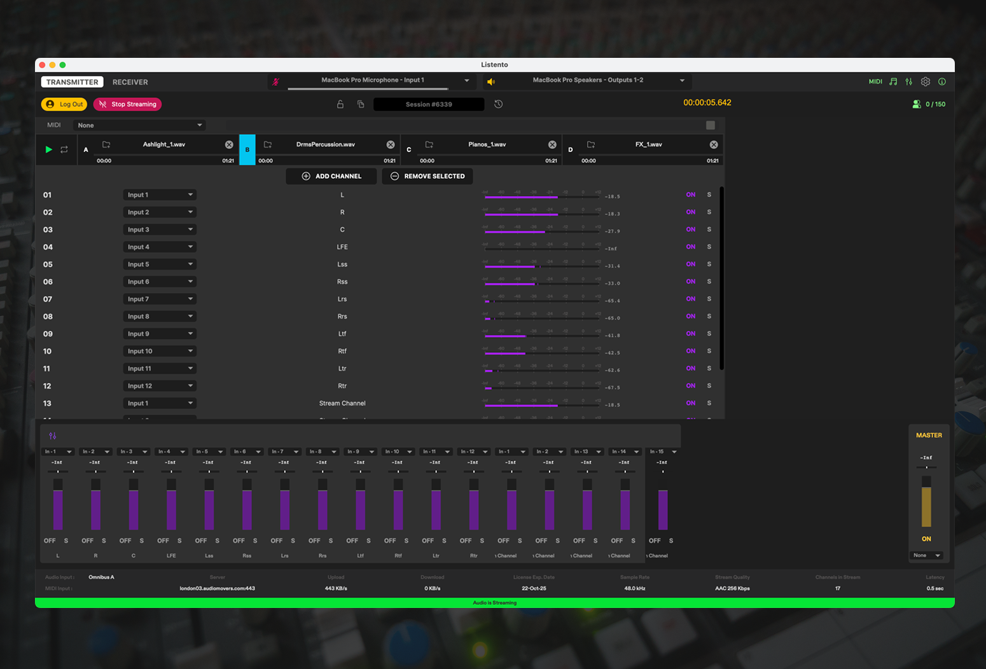Open the Input 1 dropdown for channel 01
This screenshot has height=669, width=986.
pos(159,194)
